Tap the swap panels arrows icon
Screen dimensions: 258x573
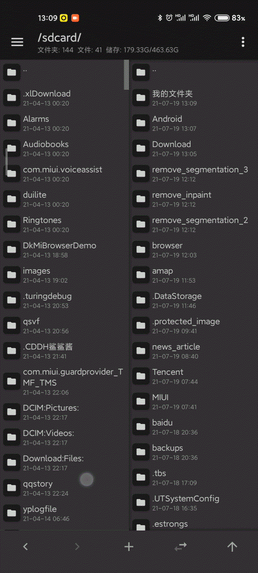click(181, 547)
